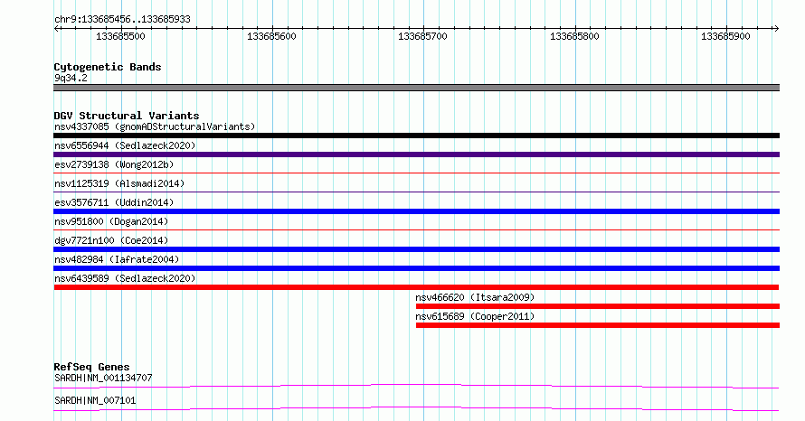Click the chr9:133685456..133685933 coordinates label
Viewport: 805px width, 421px height.
pyautogui.click(x=122, y=19)
